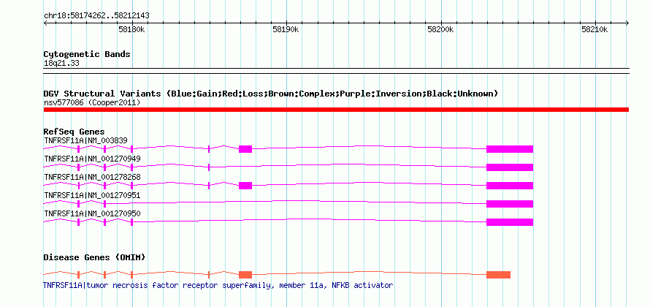
Task: Click the Disease Genes (OMIM) track title
Action: pyautogui.click(x=94, y=257)
